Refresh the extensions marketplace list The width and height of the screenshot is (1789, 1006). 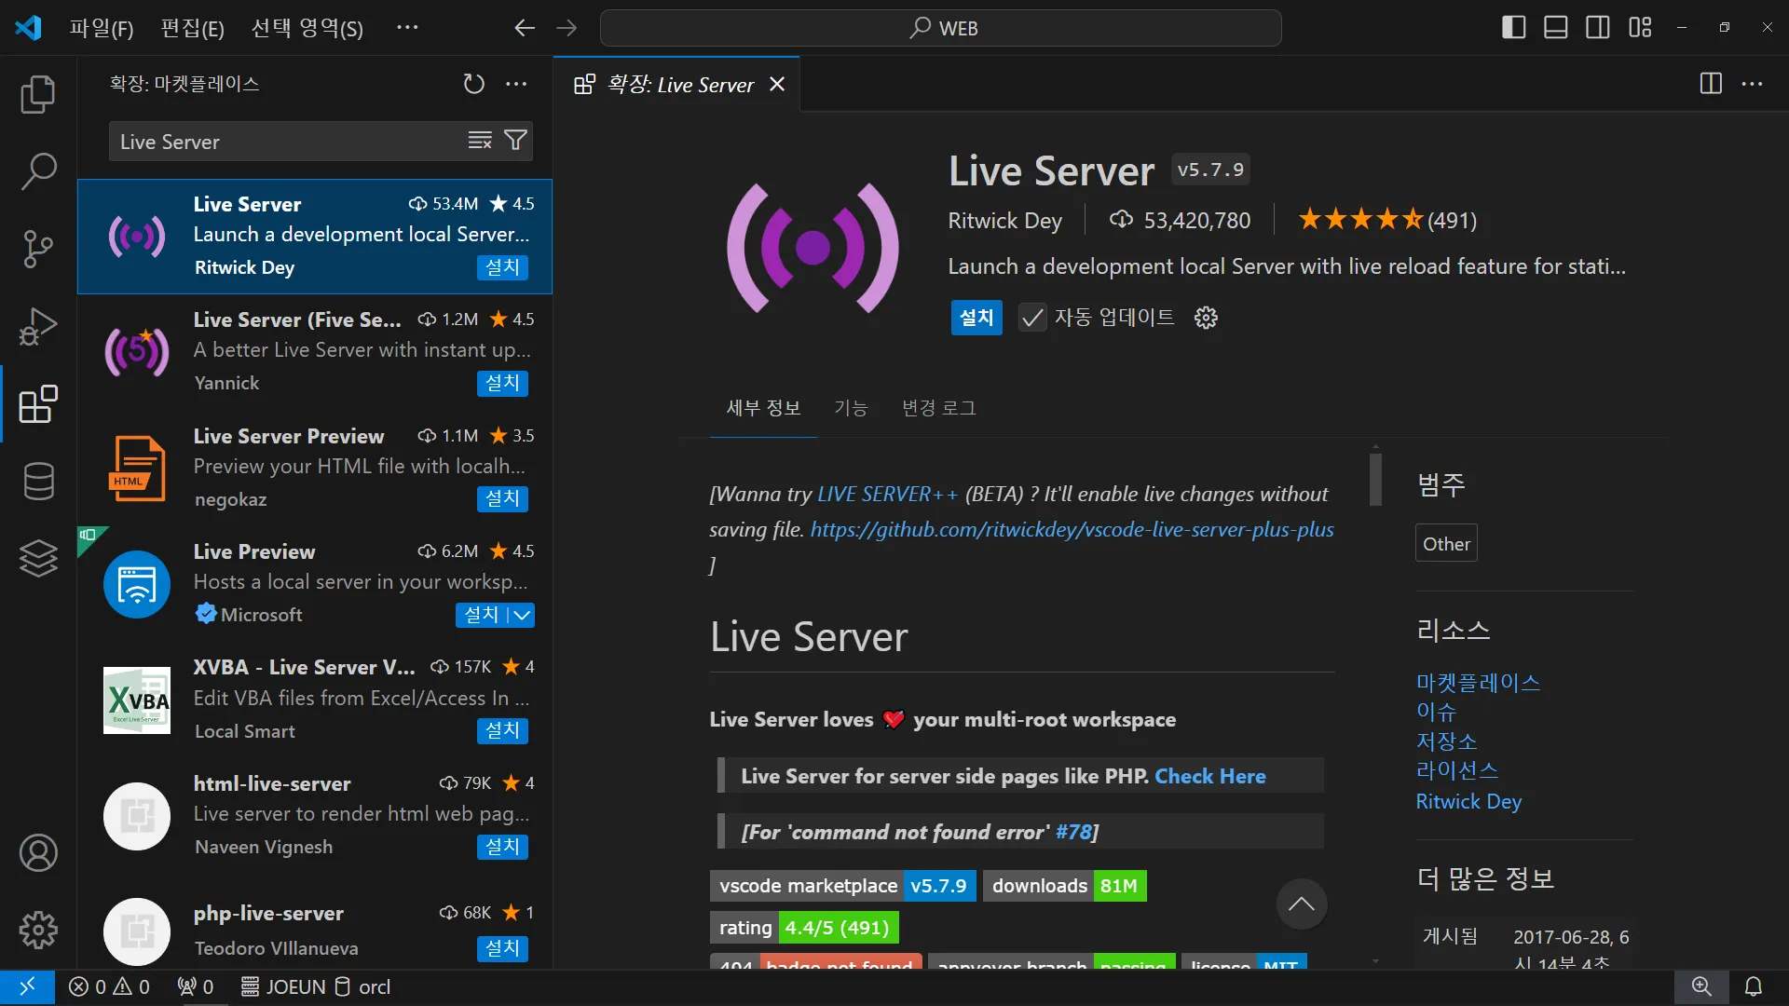pos(473,84)
